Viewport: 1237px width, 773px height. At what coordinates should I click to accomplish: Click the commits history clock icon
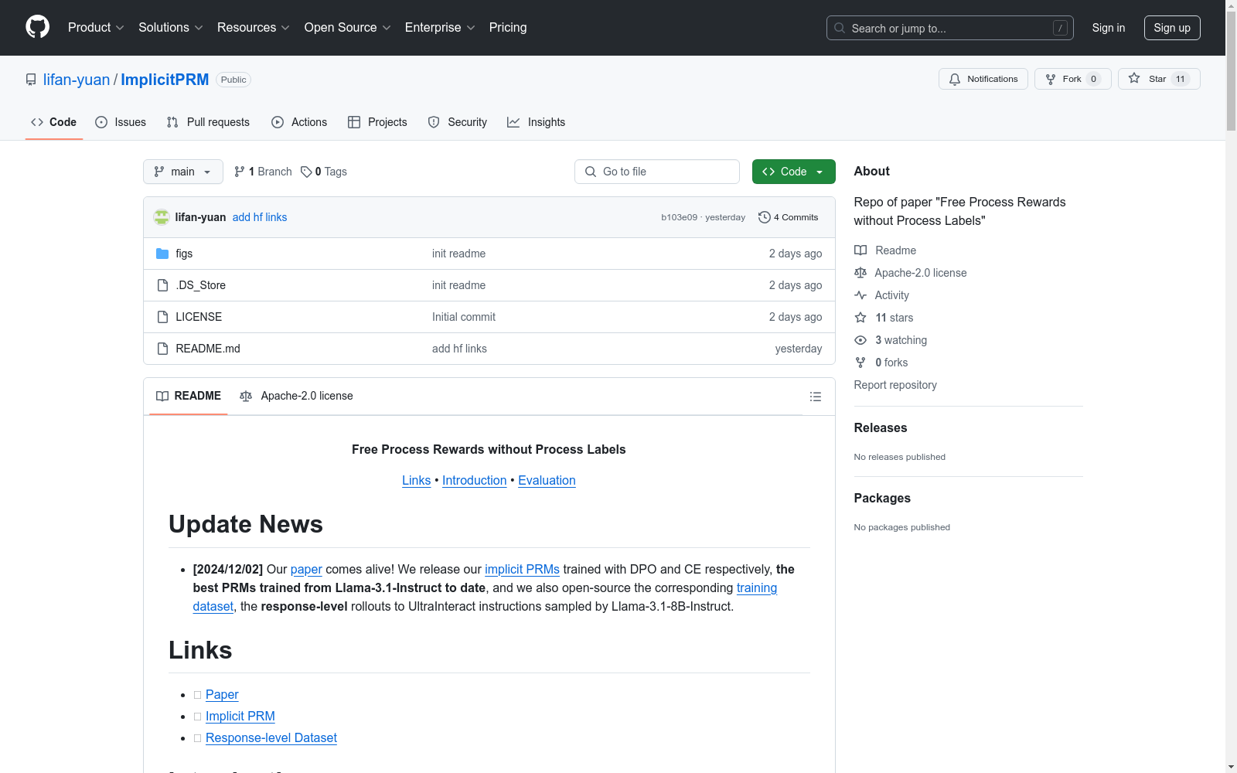765,217
